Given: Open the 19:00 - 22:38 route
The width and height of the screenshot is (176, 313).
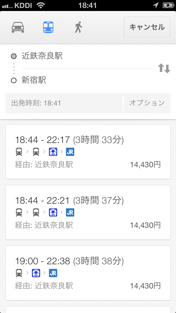Looking at the screenshot, I should click(88, 273).
